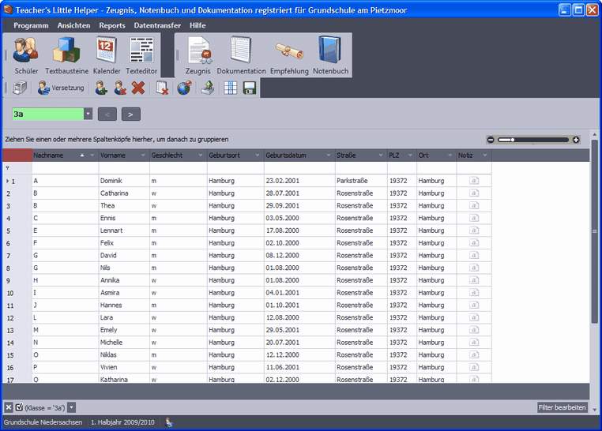Click the birth date 03.05.2000
The image size is (602, 431).
point(282,218)
